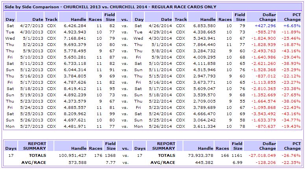Select average percent change -22.35%
Screen dimensions: 305x169
[291, 162]
